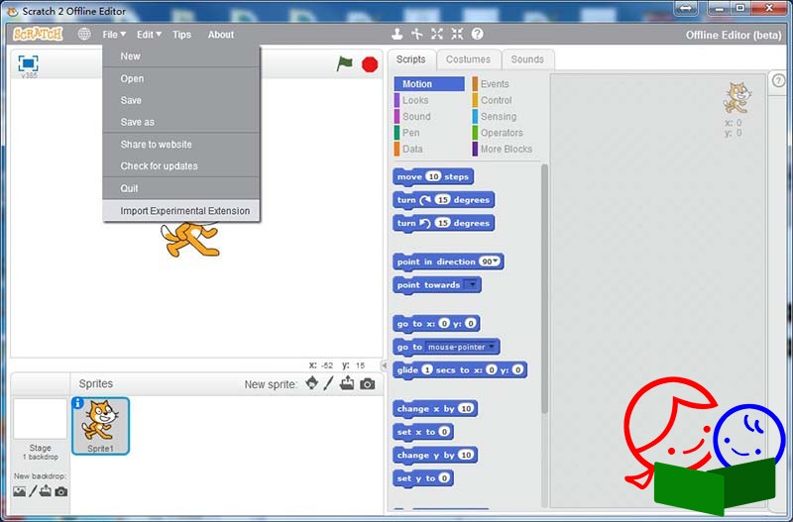
Task: Click the value in change y by block
Action: point(466,455)
